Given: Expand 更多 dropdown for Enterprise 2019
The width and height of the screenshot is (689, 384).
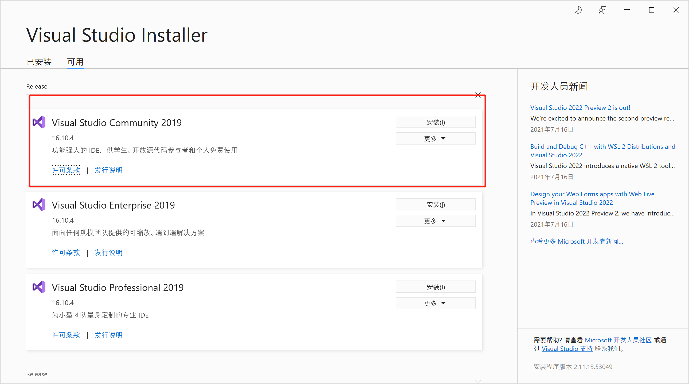Looking at the screenshot, I should pos(436,221).
